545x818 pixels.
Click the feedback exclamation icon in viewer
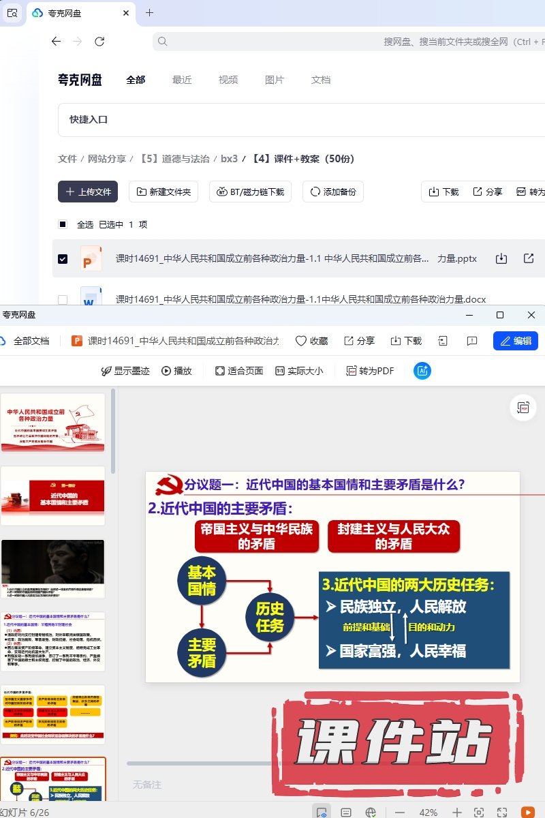pyautogui.click(x=471, y=341)
